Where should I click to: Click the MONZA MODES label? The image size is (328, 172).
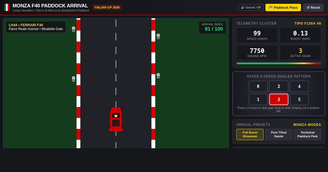tap(307, 125)
